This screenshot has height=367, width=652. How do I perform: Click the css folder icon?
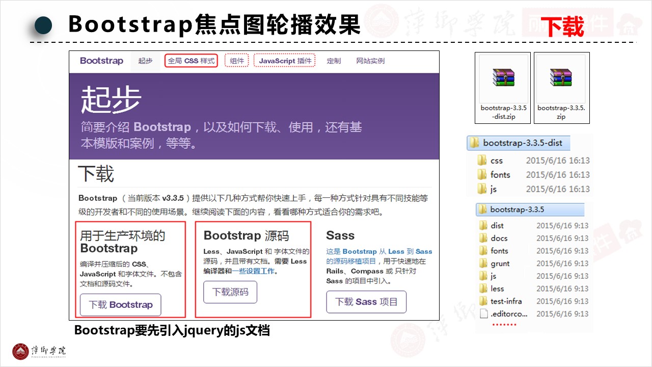click(x=482, y=161)
